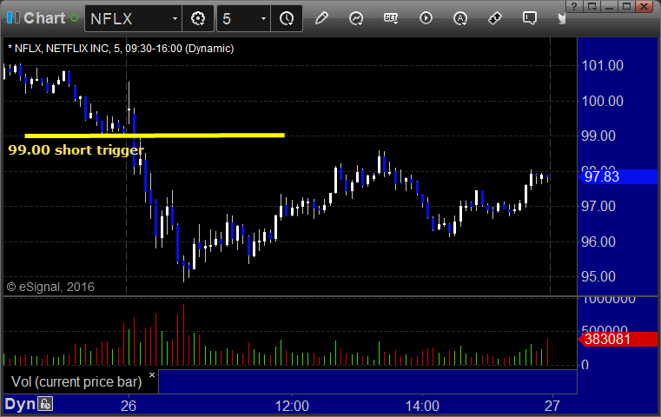Click the NFLX, NETFLIX INC chart title text
The height and width of the screenshot is (417, 661).
point(121,49)
